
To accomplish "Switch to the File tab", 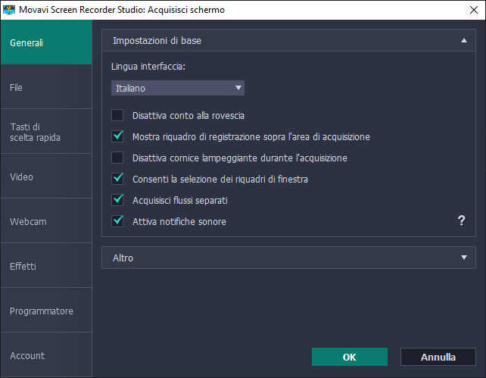I will coord(45,87).
